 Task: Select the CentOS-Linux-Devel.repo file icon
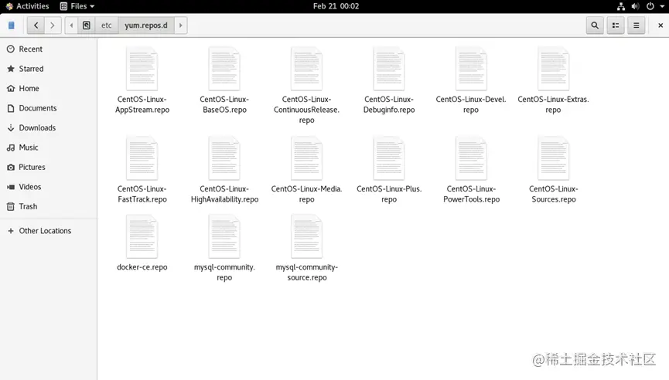pyautogui.click(x=471, y=69)
